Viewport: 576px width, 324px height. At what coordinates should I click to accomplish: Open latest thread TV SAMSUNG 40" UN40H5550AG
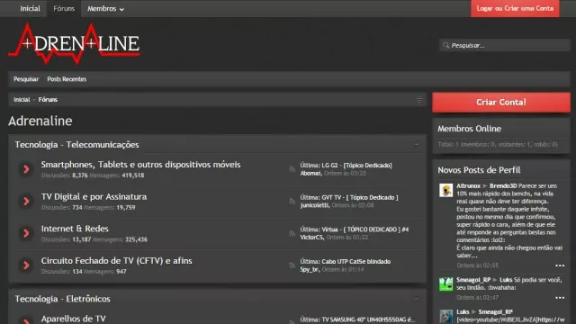(368, 319)
